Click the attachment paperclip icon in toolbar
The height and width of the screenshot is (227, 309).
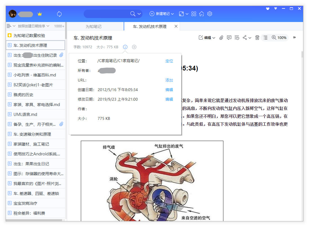[x=221, y=38]
